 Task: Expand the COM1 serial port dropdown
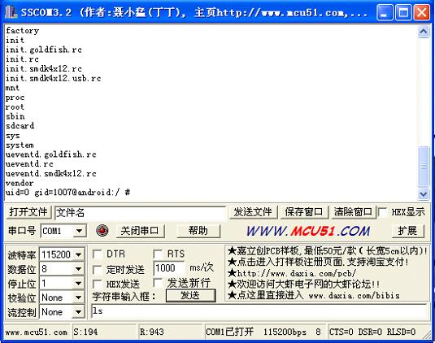click(80, 231)
